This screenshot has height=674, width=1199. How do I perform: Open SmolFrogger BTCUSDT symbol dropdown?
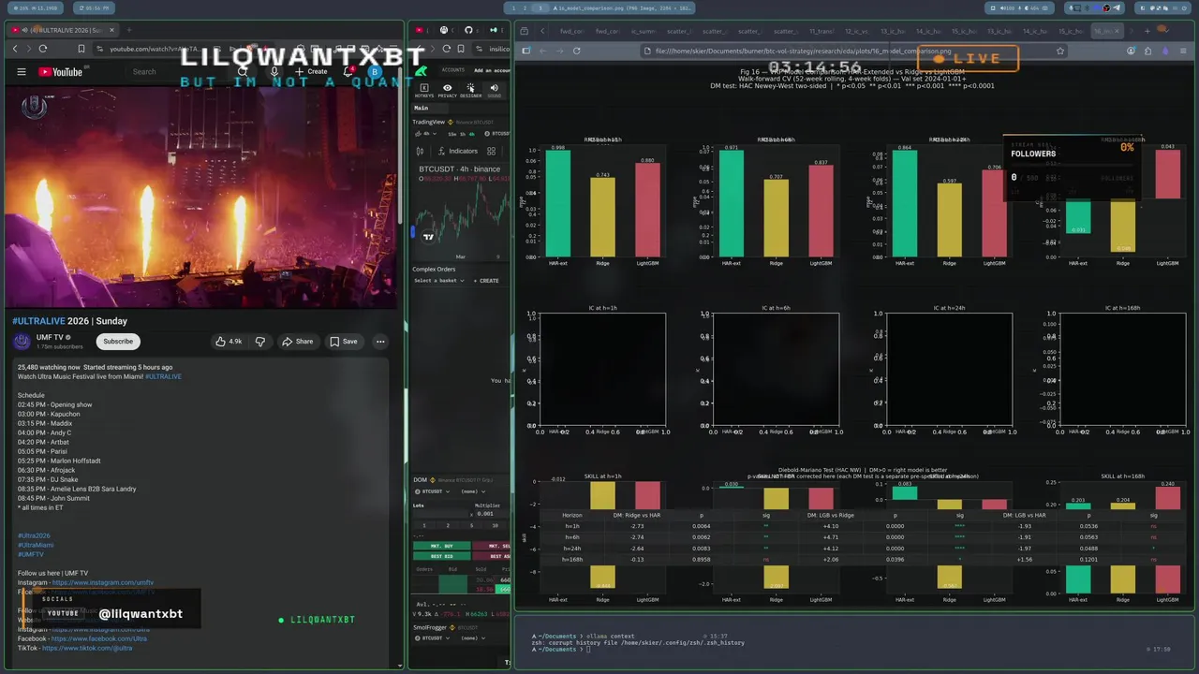[x=434, y=638]
